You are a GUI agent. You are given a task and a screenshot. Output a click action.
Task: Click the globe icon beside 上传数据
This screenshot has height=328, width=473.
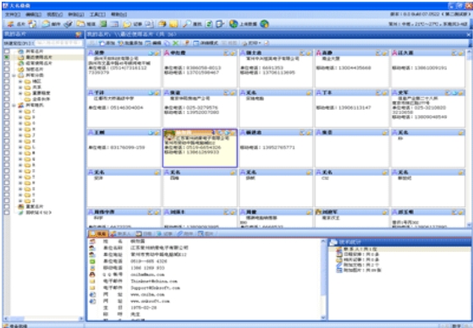pos(234,24)
